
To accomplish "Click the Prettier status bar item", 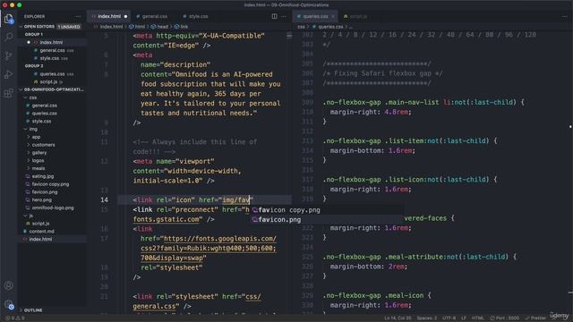I will tap(535, 318).
